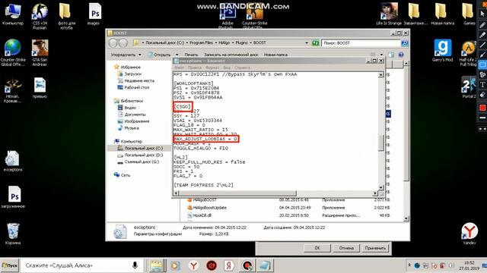
Task: Open the Упорядочить dropdown in Explorer
Action: (x=126, y=55)
